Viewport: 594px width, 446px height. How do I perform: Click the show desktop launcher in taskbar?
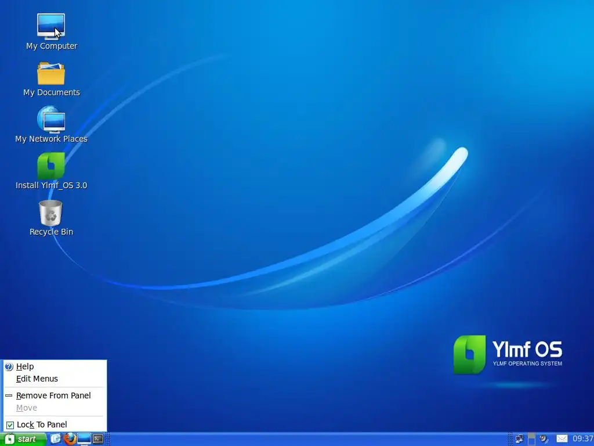56,439
